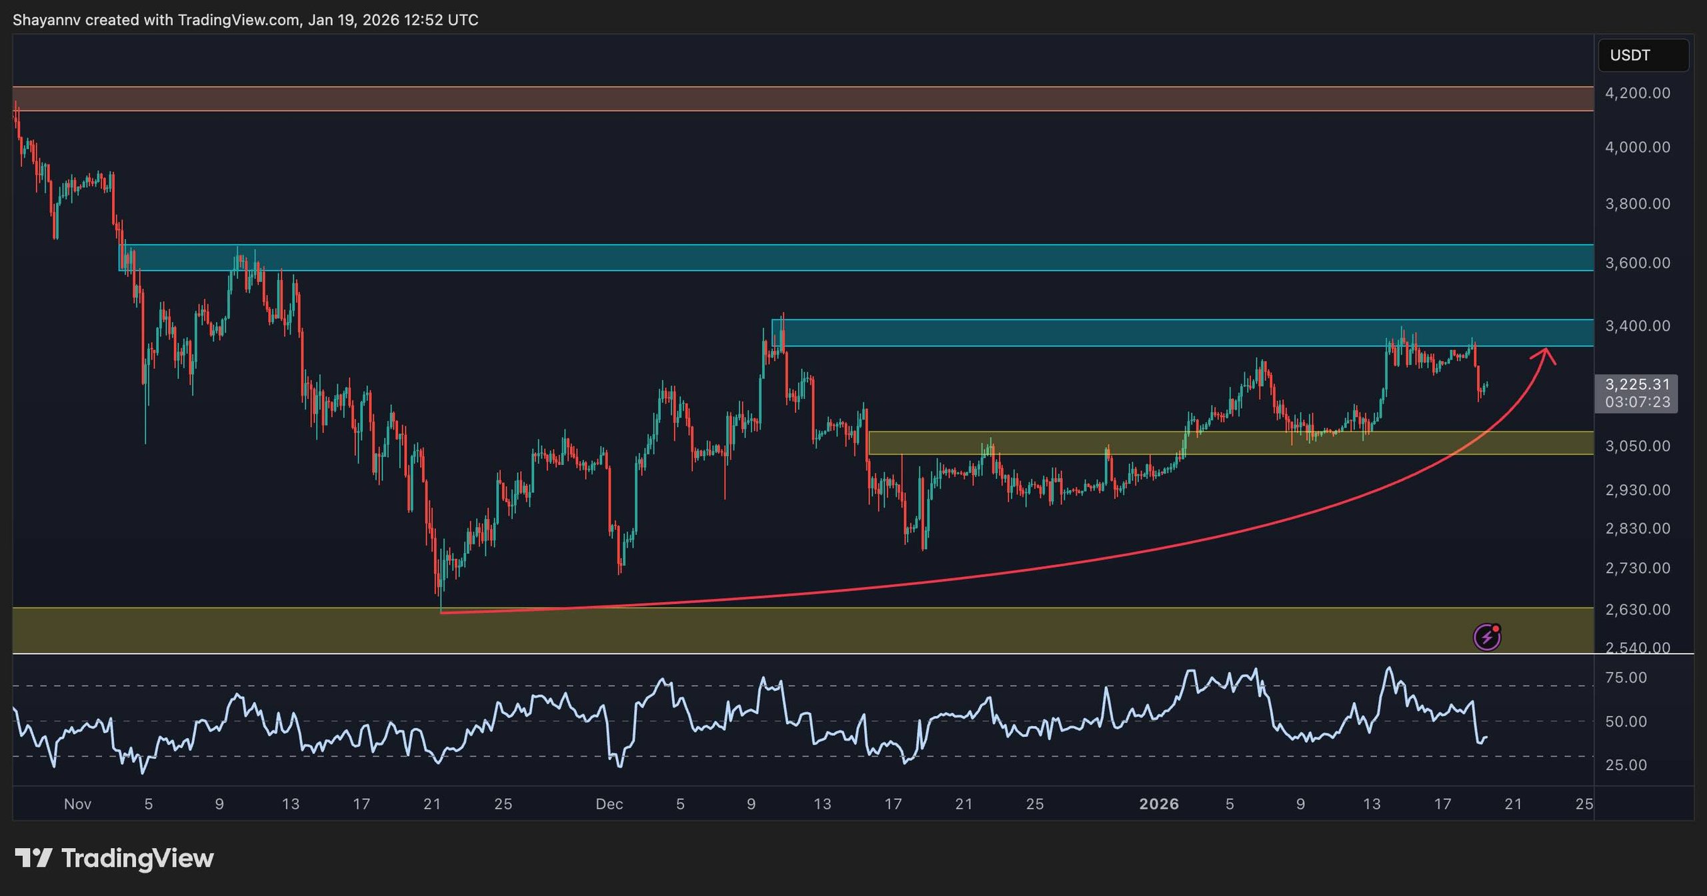
Task: Click the chart attribution header text
Action: point(245,20)
